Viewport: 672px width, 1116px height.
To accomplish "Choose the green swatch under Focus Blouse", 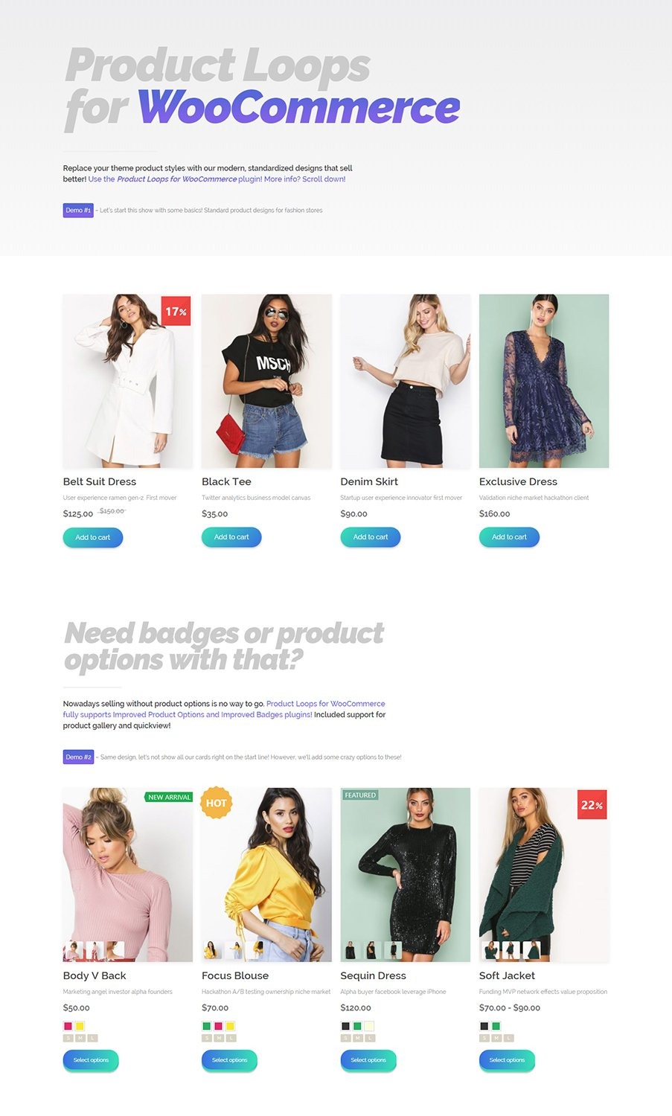I will tap(207, 1026).
